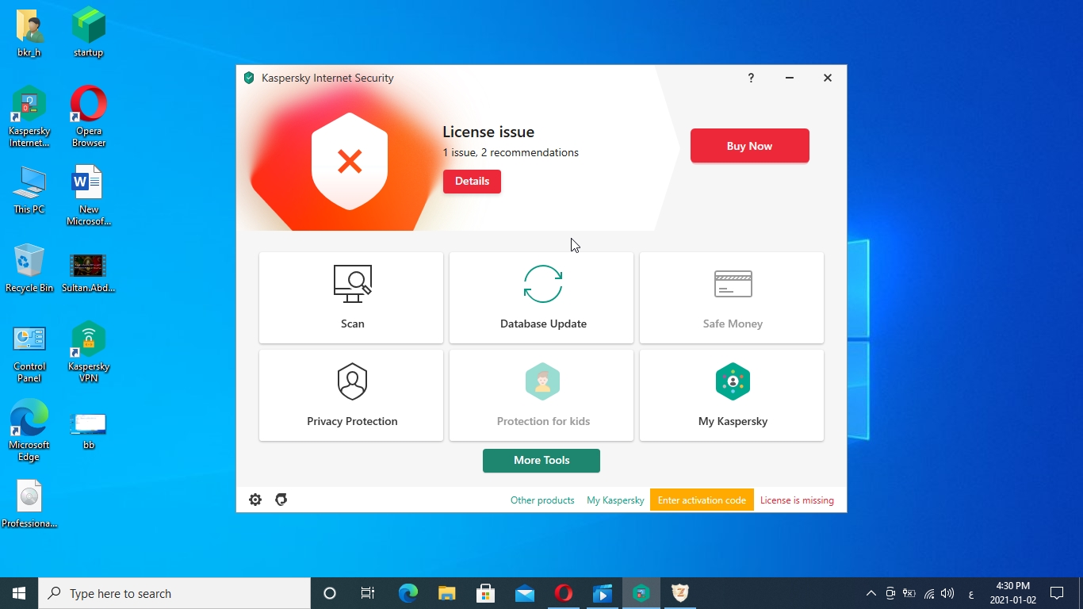Open the volume speaker tray icon

(947, 593)
